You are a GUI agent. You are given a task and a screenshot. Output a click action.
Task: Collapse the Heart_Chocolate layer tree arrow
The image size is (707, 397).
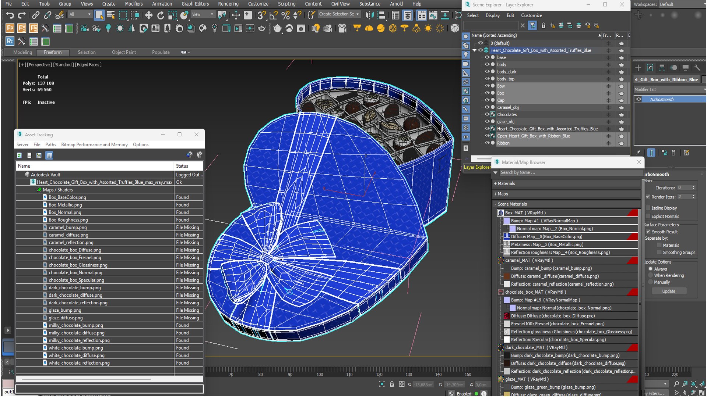click(x=475, y=50)
